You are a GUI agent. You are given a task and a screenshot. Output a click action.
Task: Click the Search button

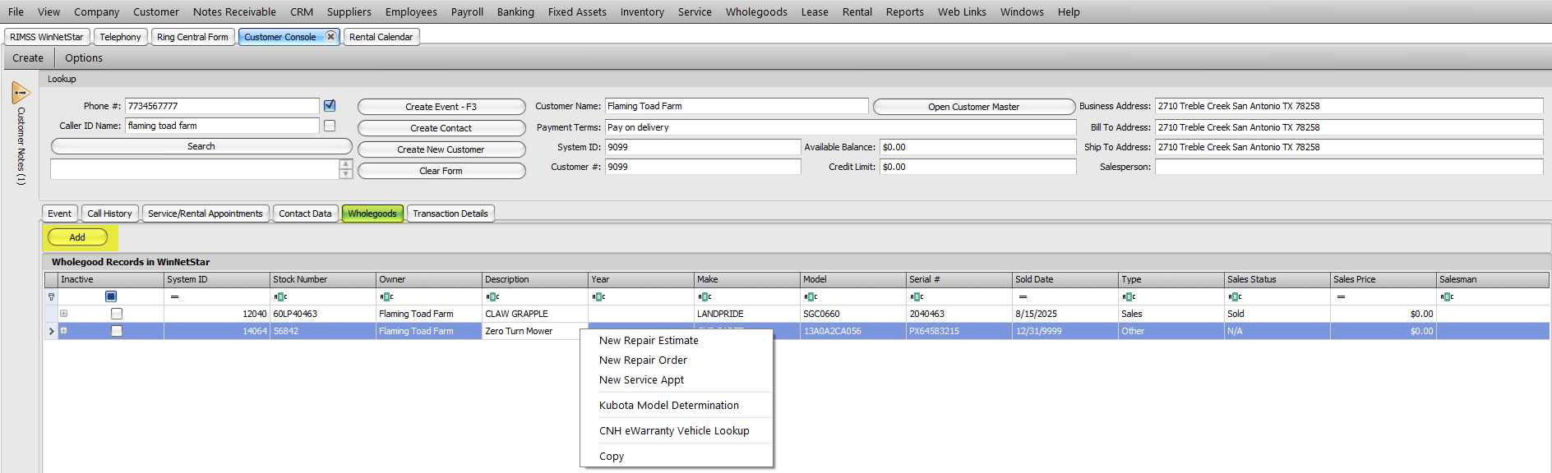click(x=201, y=146)
